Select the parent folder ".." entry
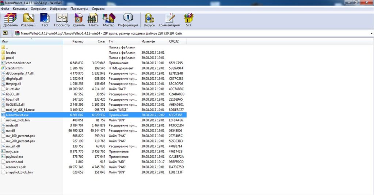 [7, 47]
